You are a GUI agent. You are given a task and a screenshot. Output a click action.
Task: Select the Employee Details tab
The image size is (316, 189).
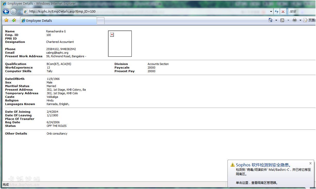pyautogui.click(x=59, y=21)
